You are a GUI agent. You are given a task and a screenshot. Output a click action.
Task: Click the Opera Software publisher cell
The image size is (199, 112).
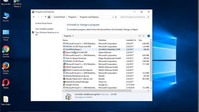click(x=105, y=52)
